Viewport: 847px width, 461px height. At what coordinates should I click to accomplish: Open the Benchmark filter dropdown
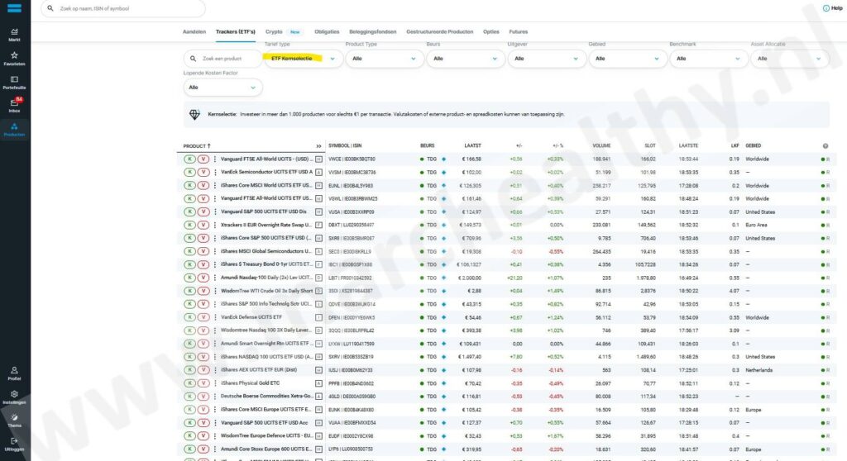[708, 59]
